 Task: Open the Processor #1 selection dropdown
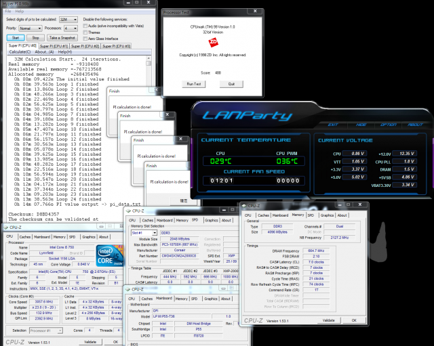pos(46,330)
